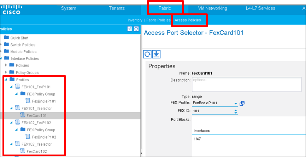Image resolution: width=306 pixels, height=157 pixels.
Task: Click the Description text field
Action: (247, 84)
